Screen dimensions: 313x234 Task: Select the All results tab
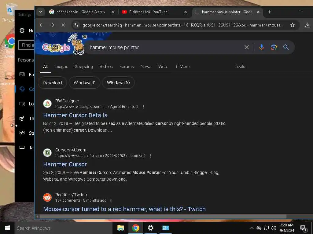pyautogui.click(x=45, y=66)
